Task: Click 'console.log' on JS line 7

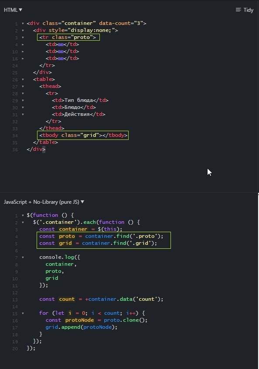Action: tap(57, 257)
